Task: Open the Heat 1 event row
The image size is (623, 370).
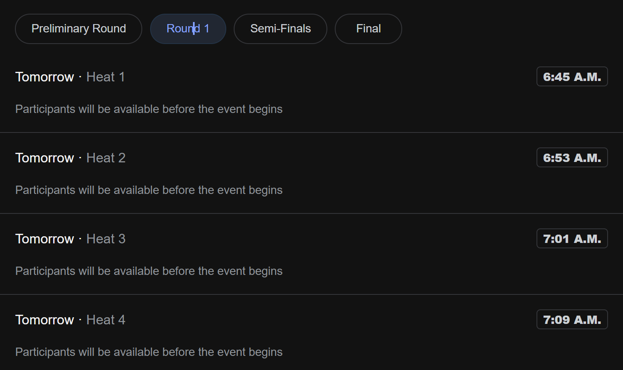Action: point(106,77)
